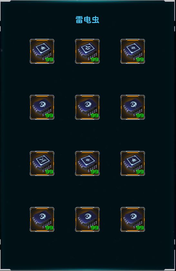Click 99 badge on top-row lightning chip
Screen dimensions: 176x271
(140, 60)
